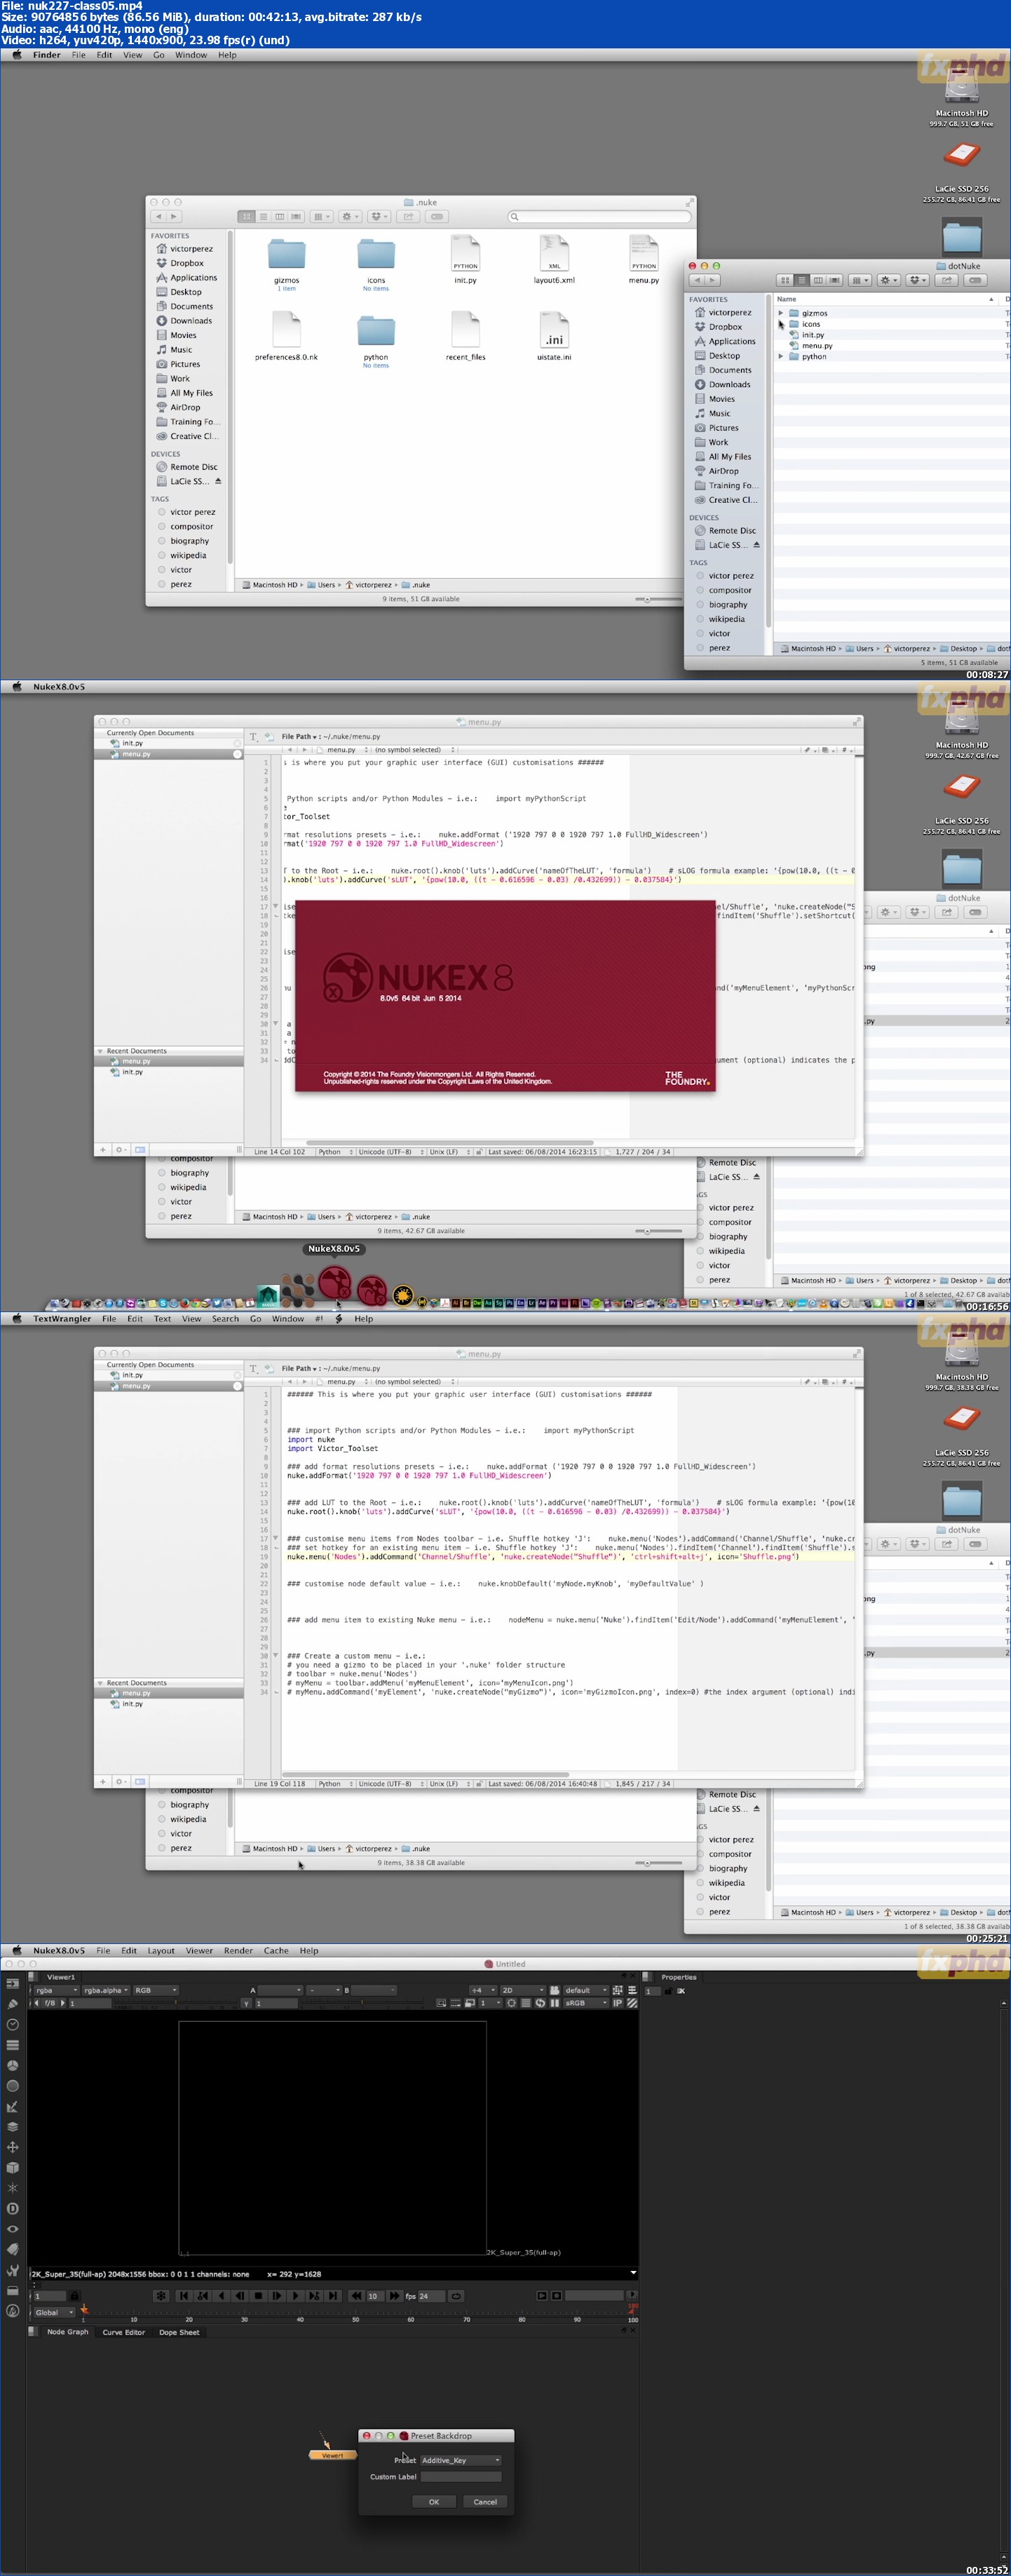Expand the gizmos folder in dotNuke window

point(781,313)
